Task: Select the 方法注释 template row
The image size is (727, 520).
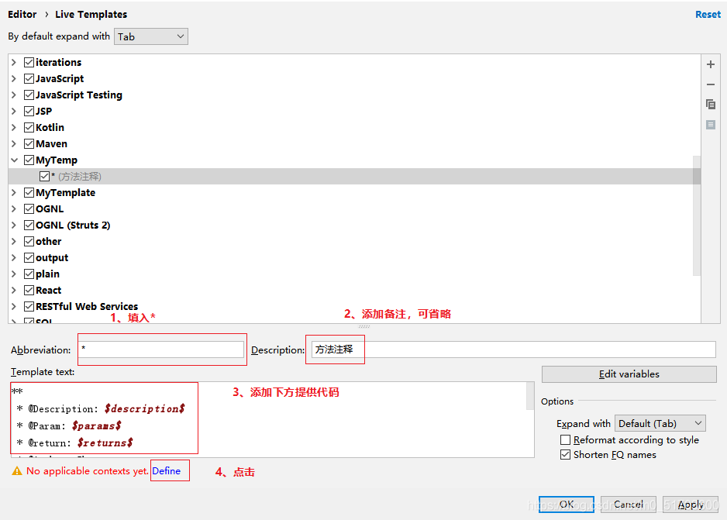Action: pyautogui.click(x=354, y=176)
